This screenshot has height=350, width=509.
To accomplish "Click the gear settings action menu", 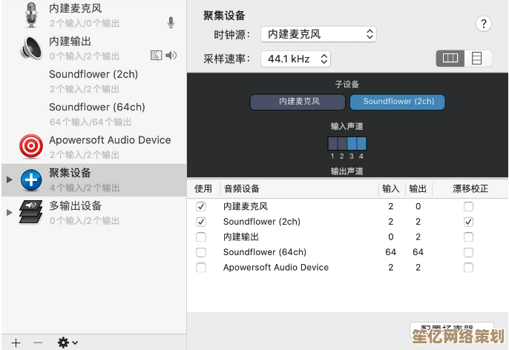I will click(x=68, y=343).
